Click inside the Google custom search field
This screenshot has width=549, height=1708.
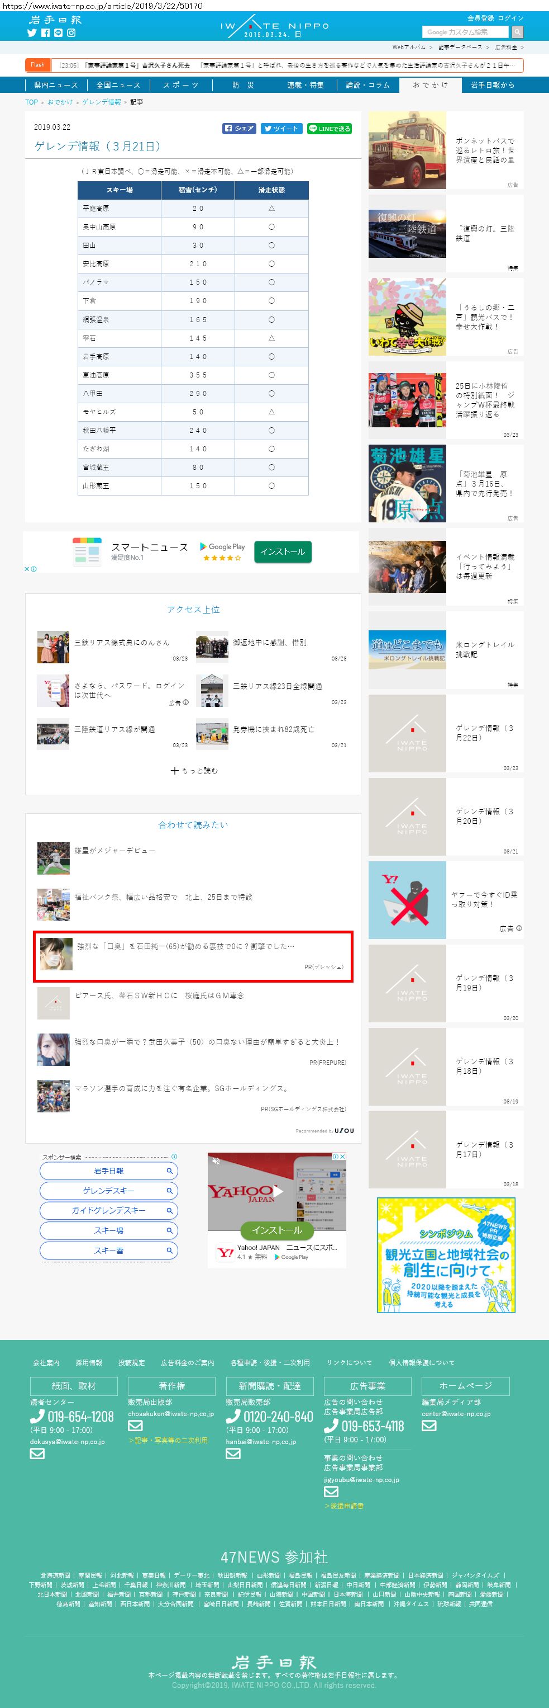[x=466, y=32]
